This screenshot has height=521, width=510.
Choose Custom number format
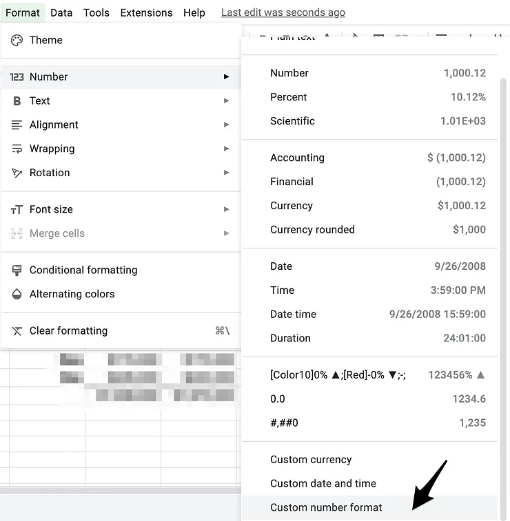click(326, 508)
